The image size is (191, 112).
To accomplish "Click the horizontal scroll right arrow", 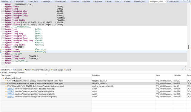I will click(186, 66).
